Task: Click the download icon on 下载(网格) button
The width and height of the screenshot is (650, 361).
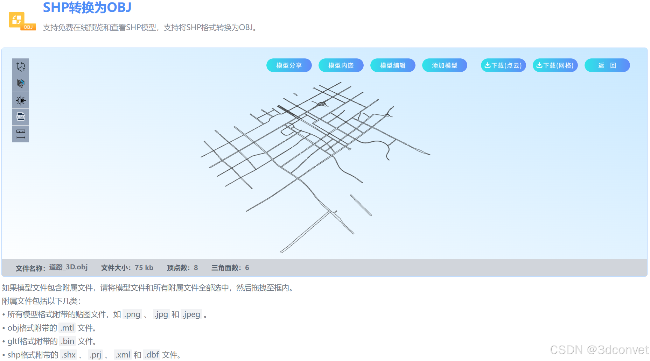Action: (539, 65)
